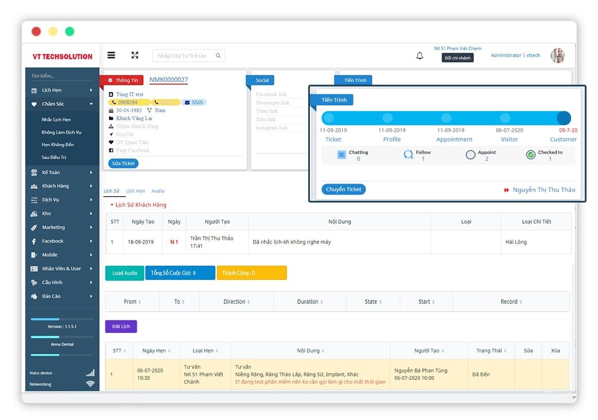Image resolution: width=598 pixels, height=420 pixels.
Task: Click the Facebook sidebar icon
Action: click(x=34, y=241)
